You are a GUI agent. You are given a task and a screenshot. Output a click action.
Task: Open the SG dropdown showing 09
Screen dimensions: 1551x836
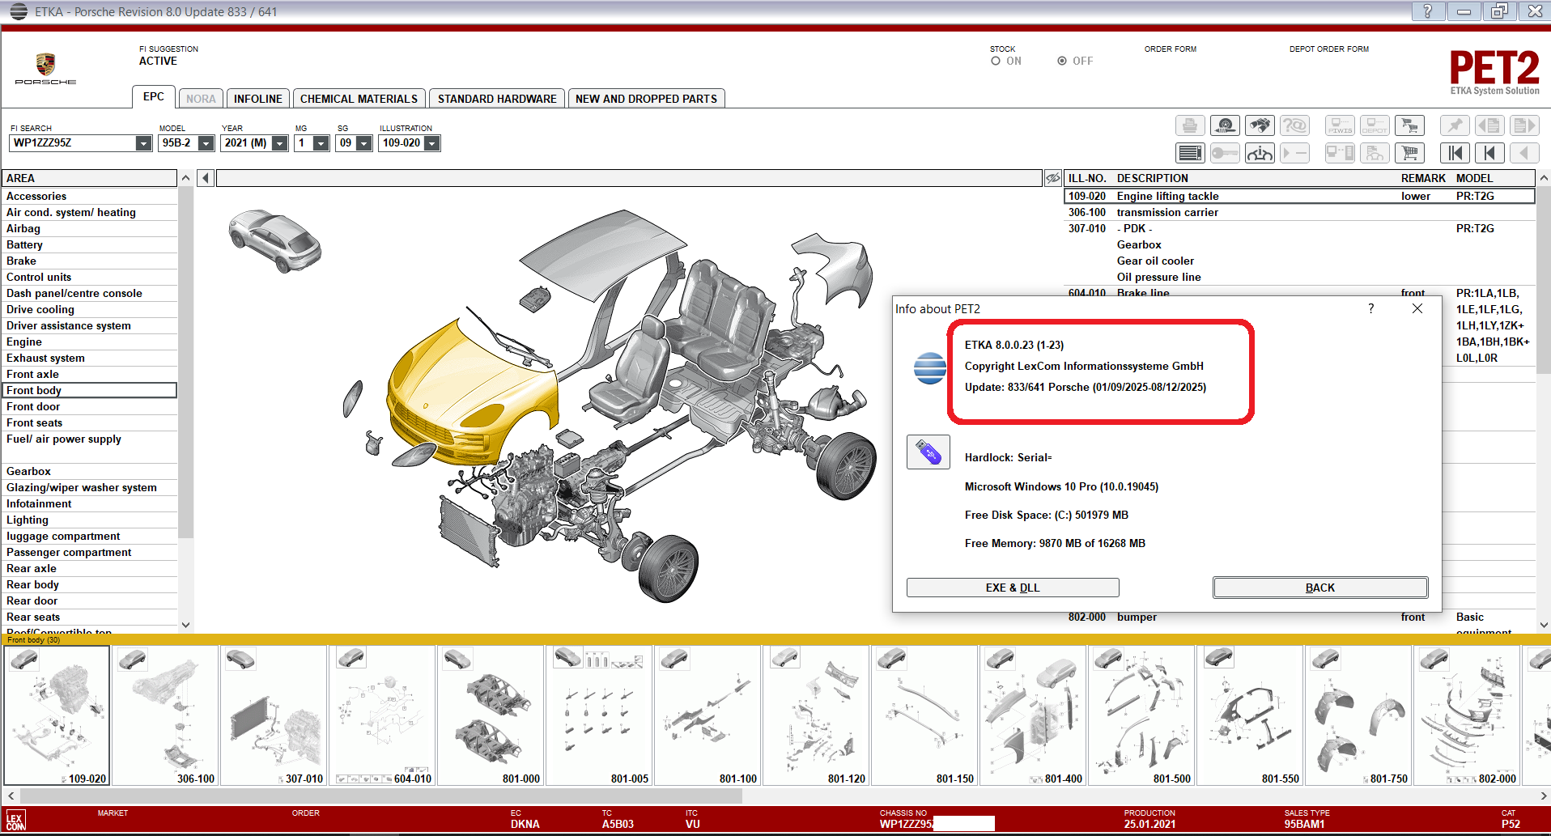364,143
